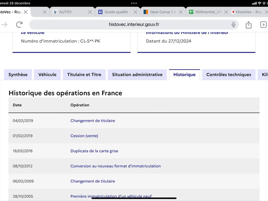Screen dimensions: 268x201
Task: Open the Synthèse tab
Action: (18, 75)
